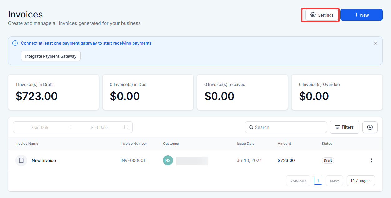Click the Previous page button
The height and width of the screenshot is (198, 391).
click(298, 181)
